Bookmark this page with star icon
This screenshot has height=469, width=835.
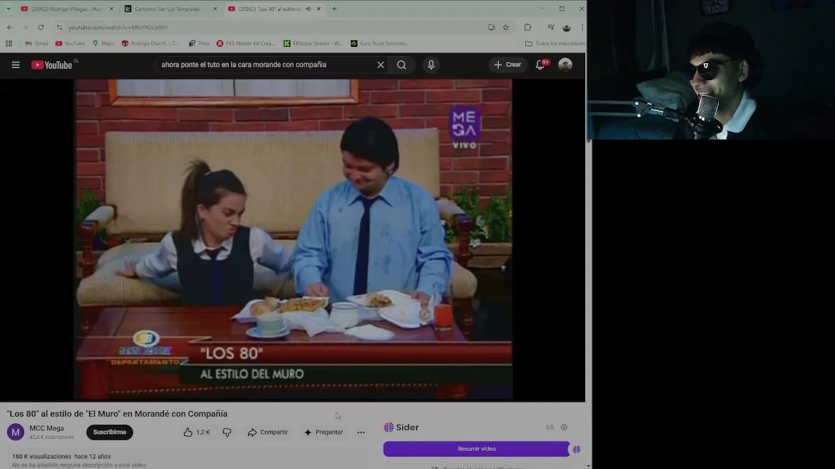(x=506, y=27)
